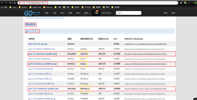
Task: Open the browser home page icon
Action: tap(15, 3)
